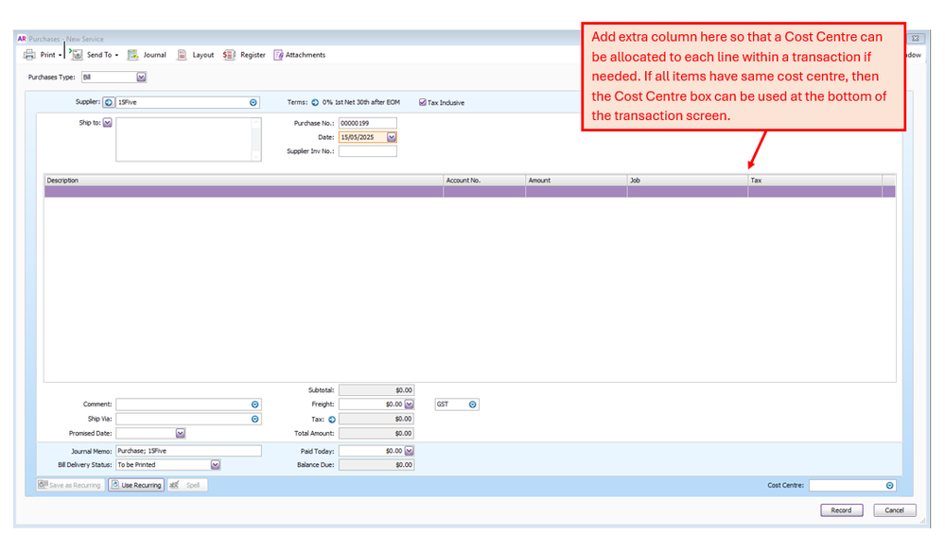Click the blue arrow beside Supplier label
The width and height of the screenshot is (945, 552).
pyautogui.click(x=108, y=102)
